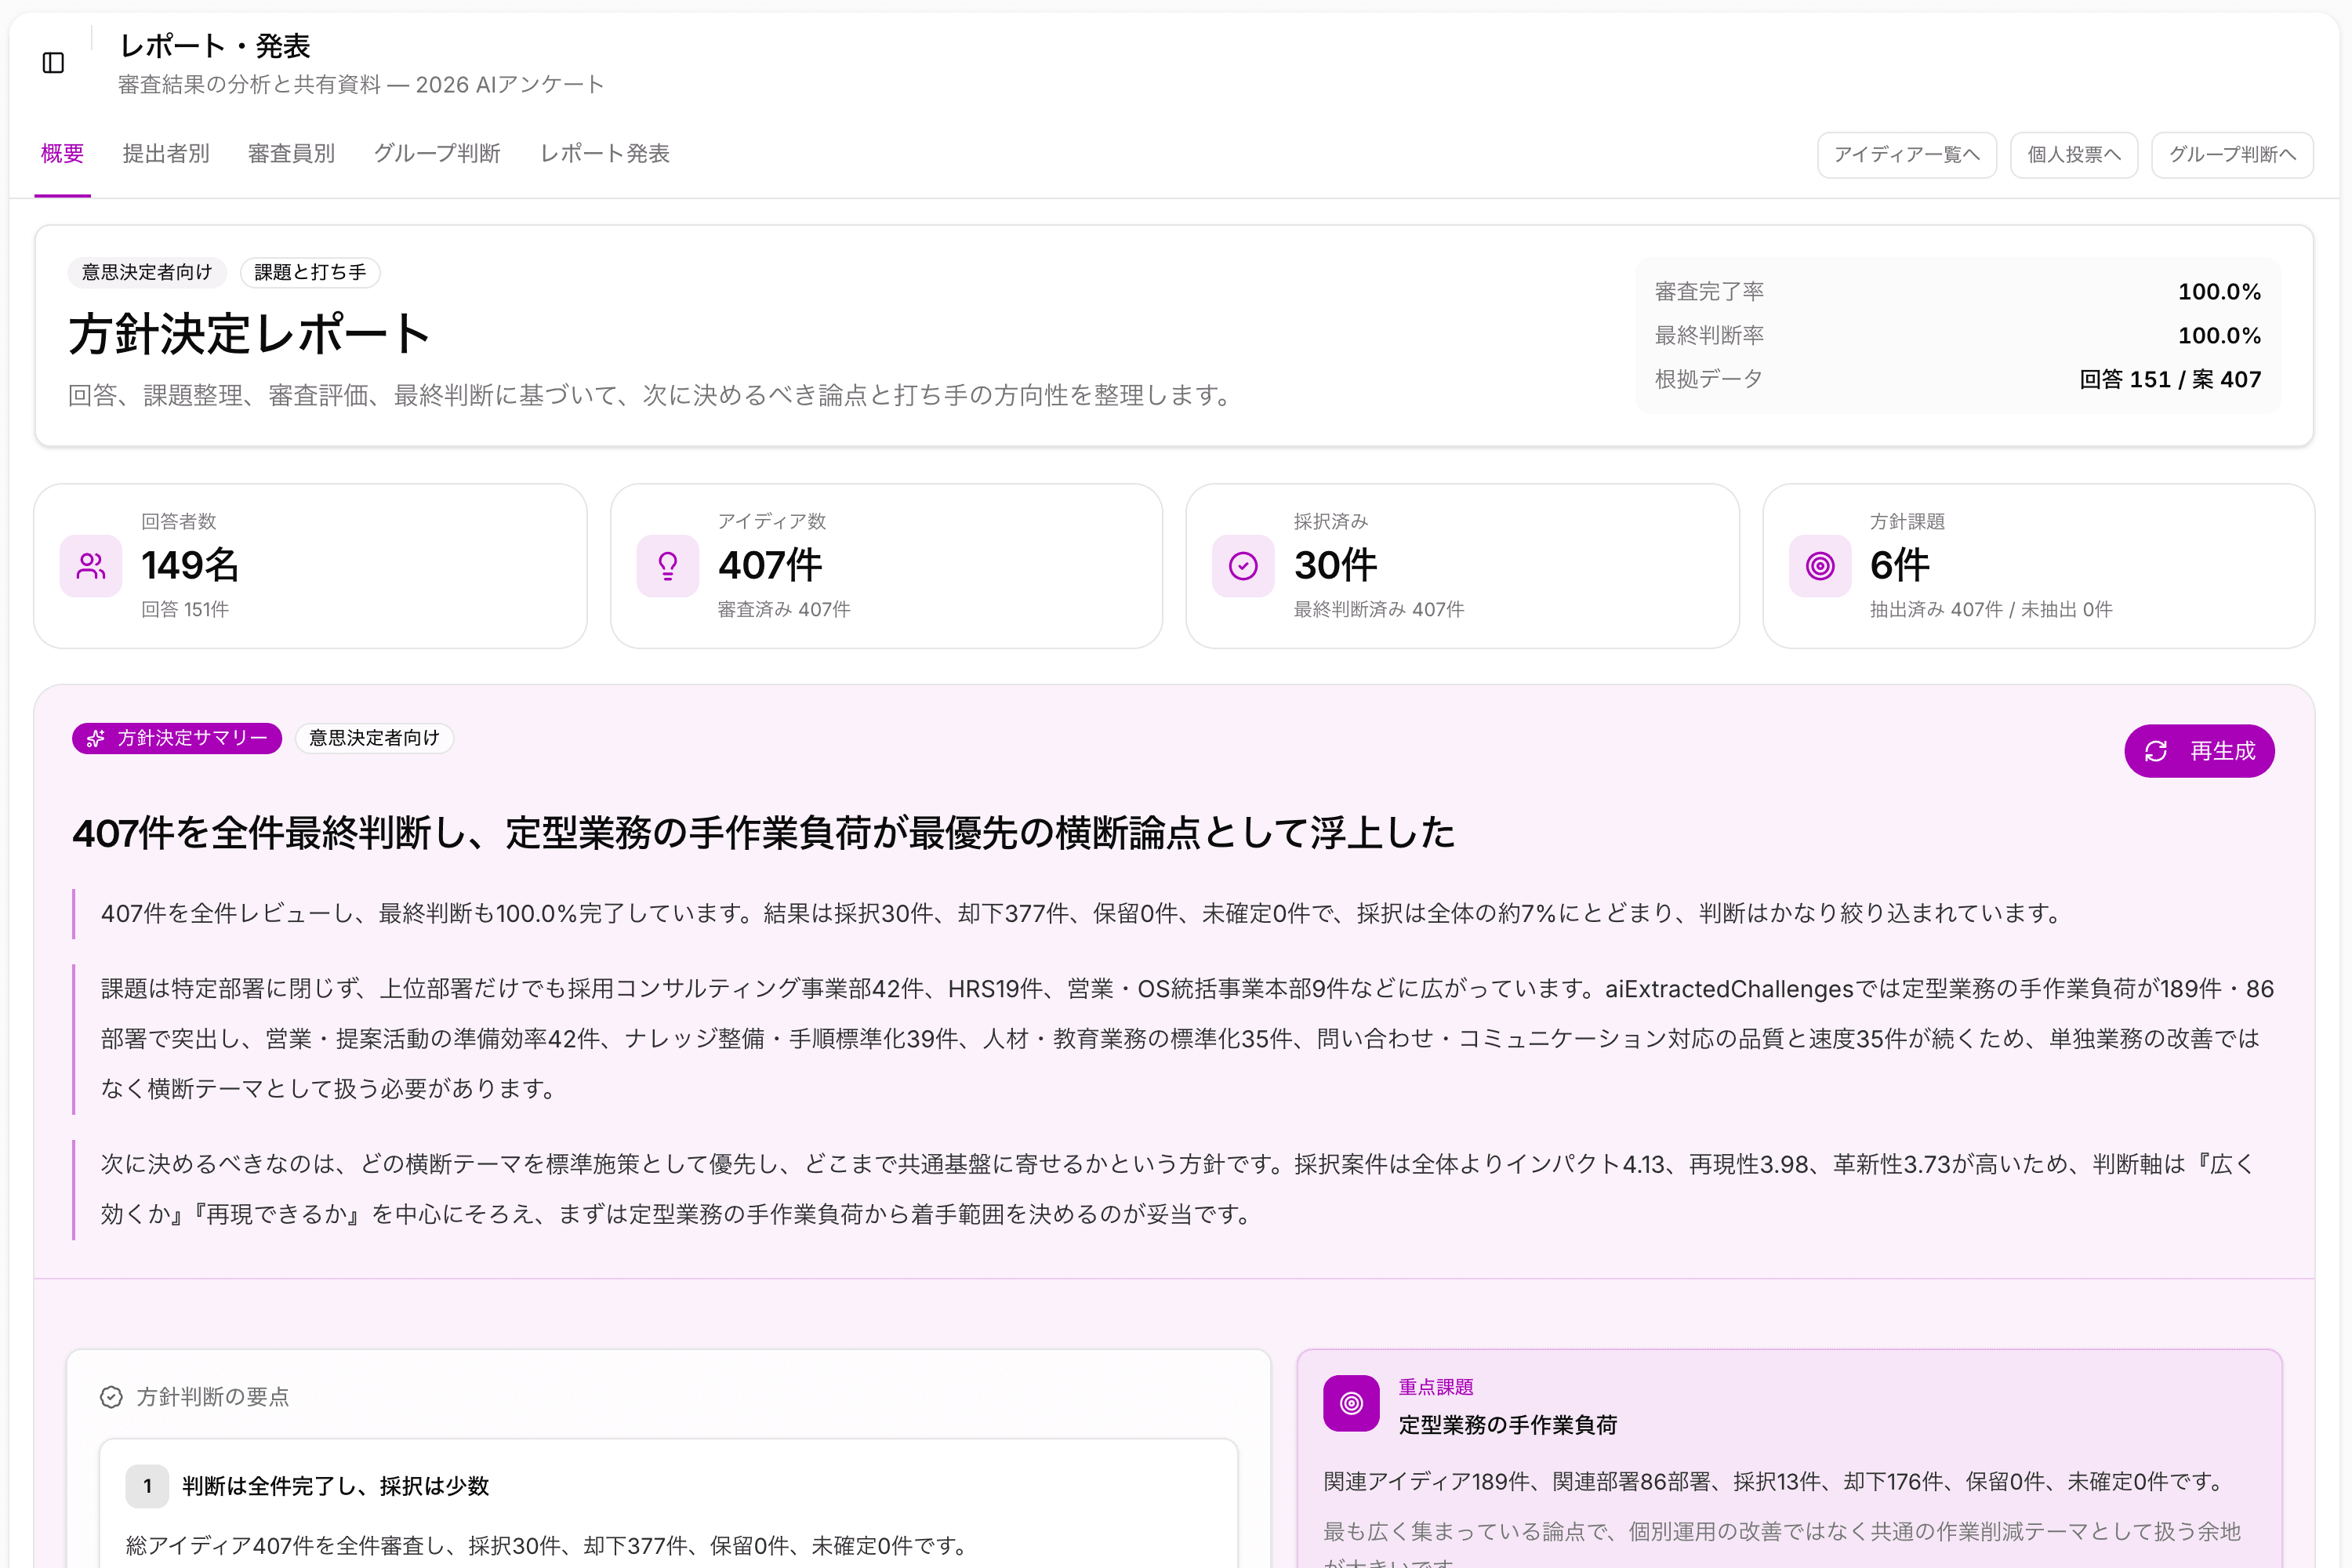Click the 149名 respondent count

coord(190,565)
